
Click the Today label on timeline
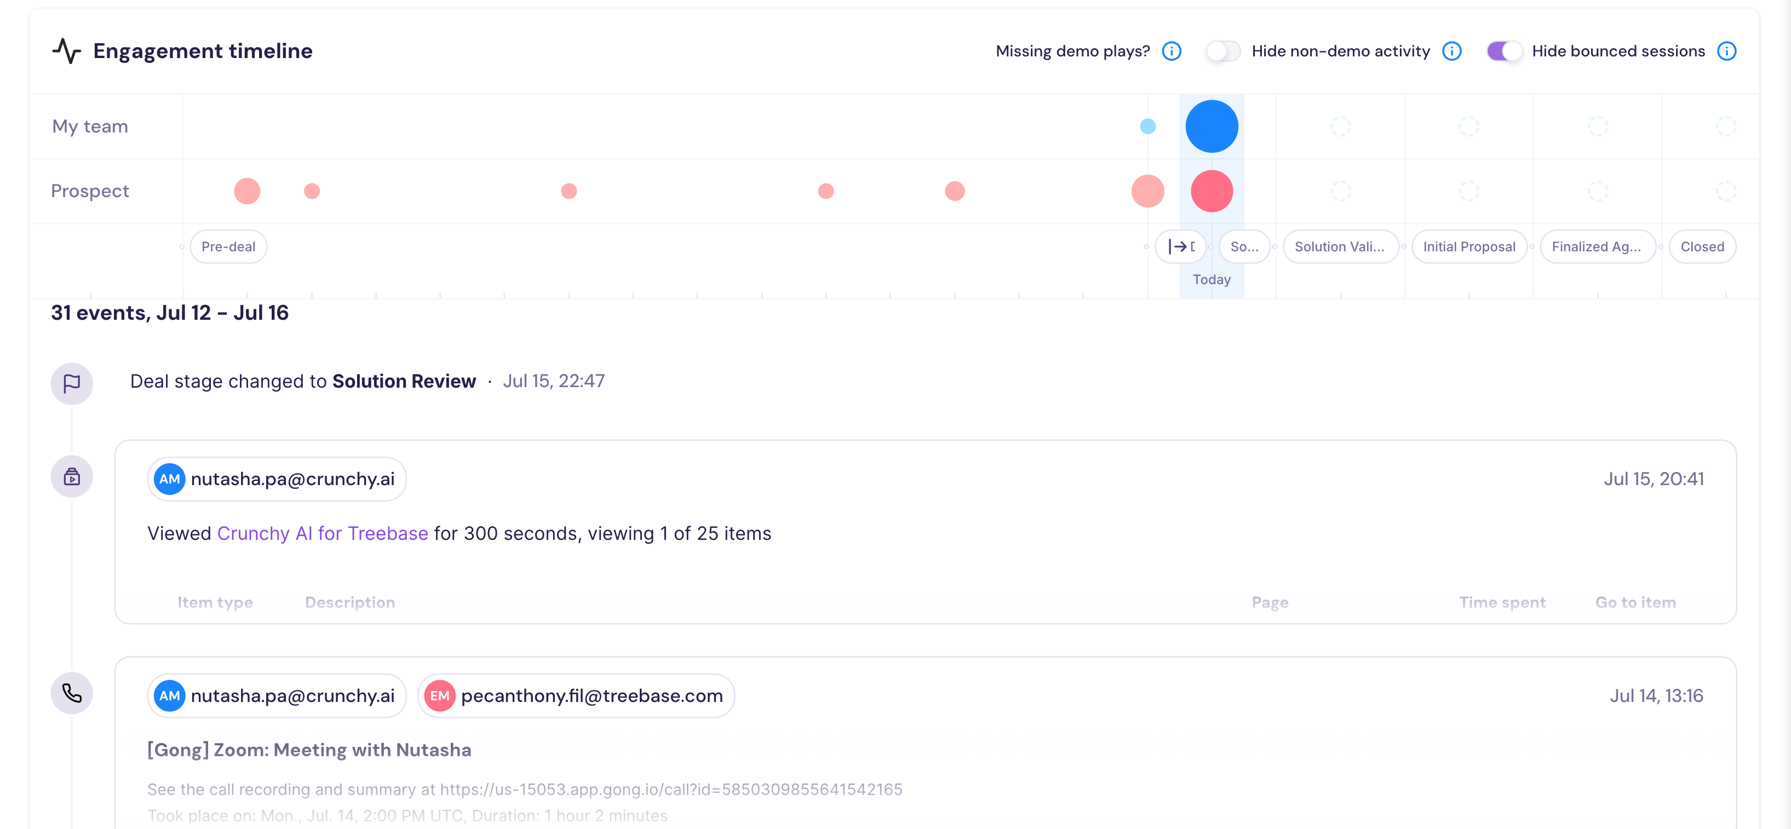coord(1212,279)
